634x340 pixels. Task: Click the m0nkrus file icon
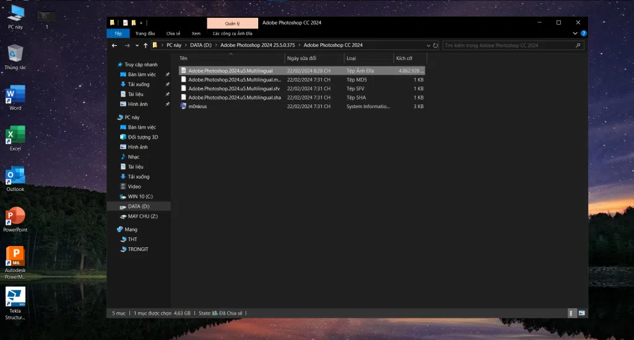point(183,106)
